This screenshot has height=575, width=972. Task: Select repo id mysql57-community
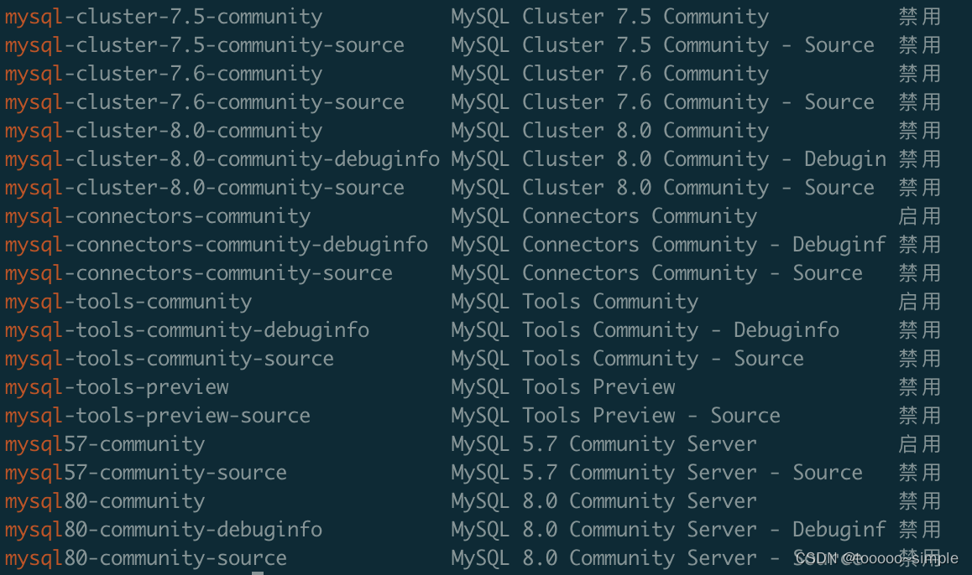click(105, 443)
